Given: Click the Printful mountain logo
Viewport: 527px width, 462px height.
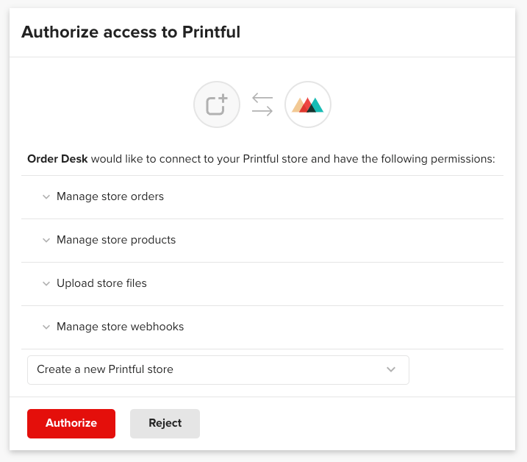Looking at the screenshot, I should click(x=307, y=104).
